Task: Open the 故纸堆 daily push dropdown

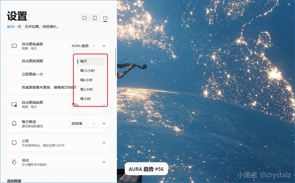Action: click(x=84, y=124)
